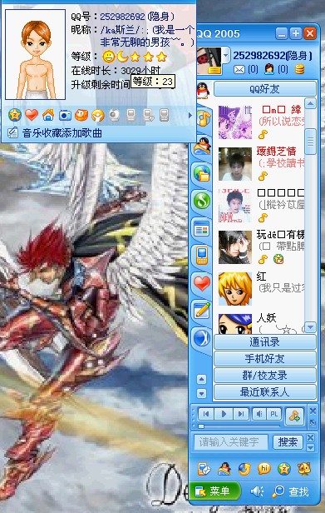
Task: Click the music player progress slider
Action: (x=239, y=426)
